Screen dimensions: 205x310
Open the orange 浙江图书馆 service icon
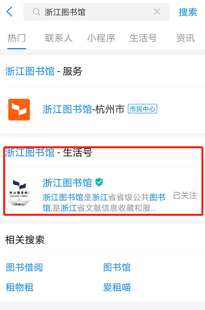click(19, 110)
